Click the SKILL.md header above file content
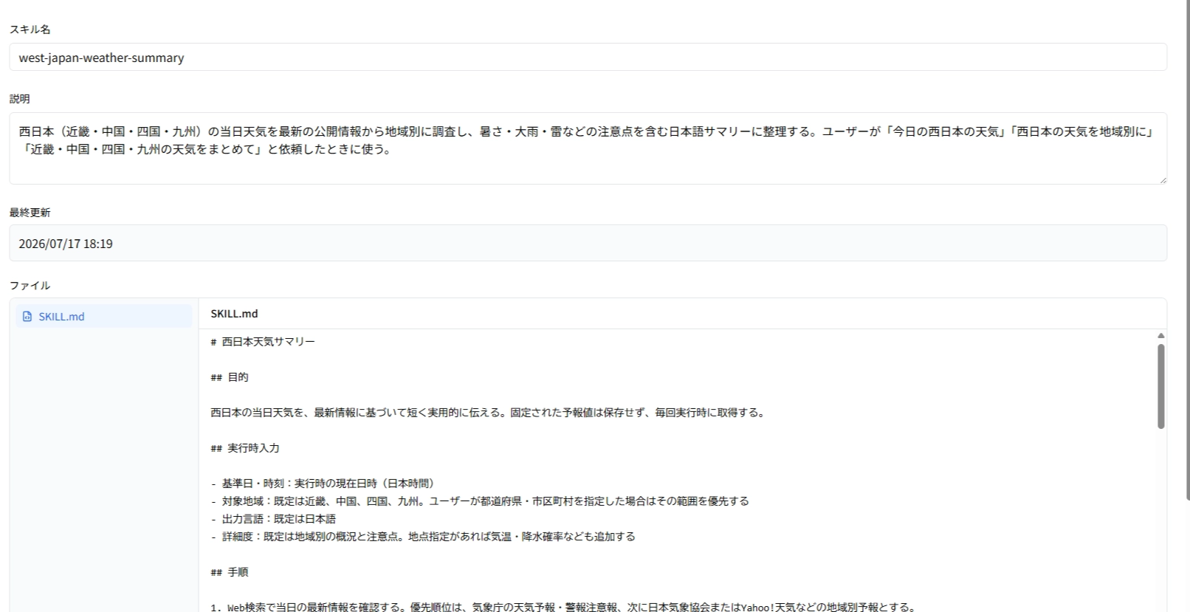This screenshot has width=1190, height=612. (x=234, y=314)
